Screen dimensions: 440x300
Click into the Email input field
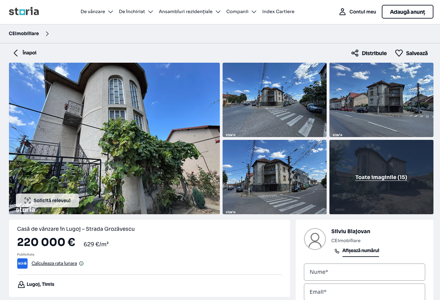tap(364, 292)
